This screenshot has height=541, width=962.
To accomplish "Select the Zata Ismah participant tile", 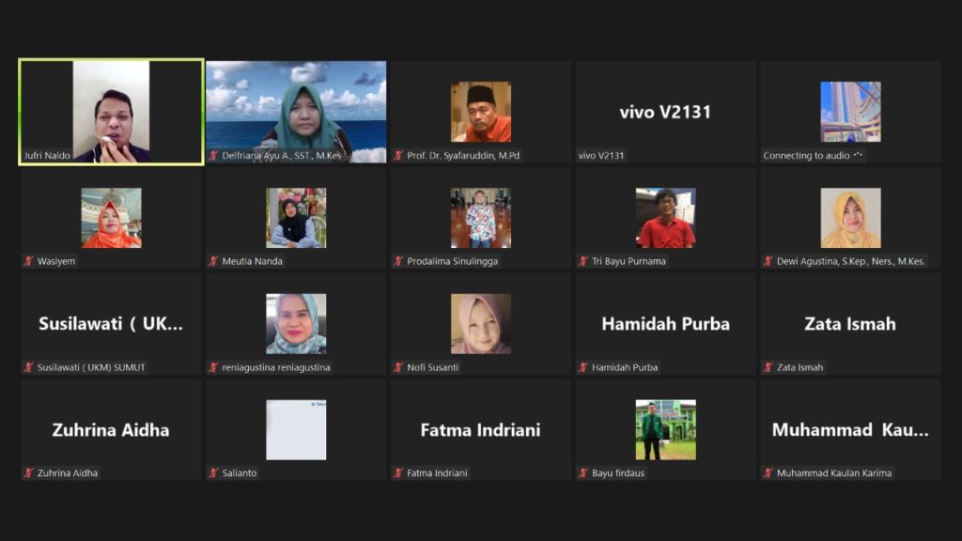I will 850,324.
